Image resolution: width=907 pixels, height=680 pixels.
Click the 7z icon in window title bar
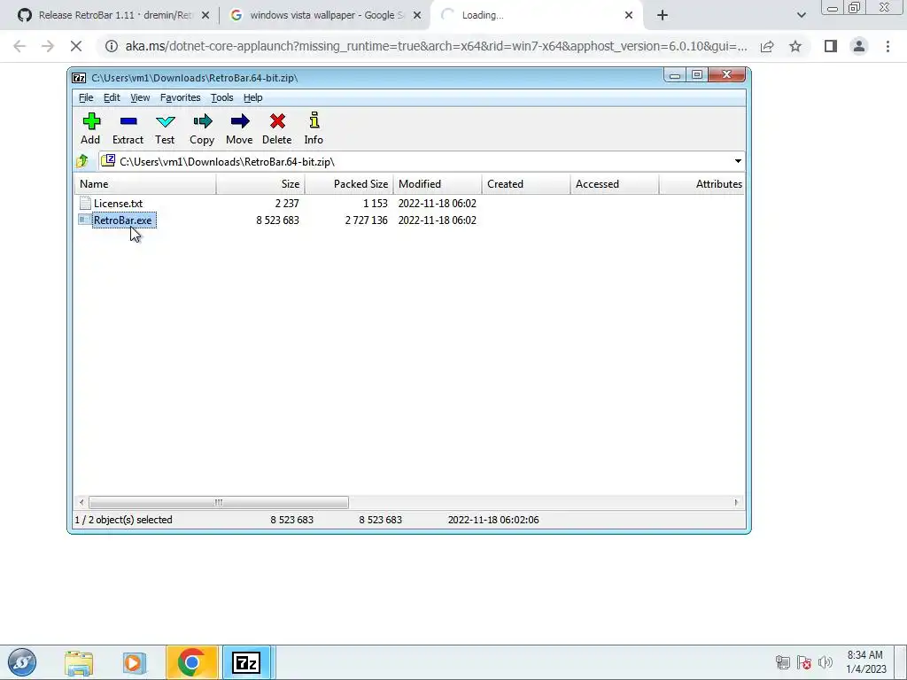(79, 78)
